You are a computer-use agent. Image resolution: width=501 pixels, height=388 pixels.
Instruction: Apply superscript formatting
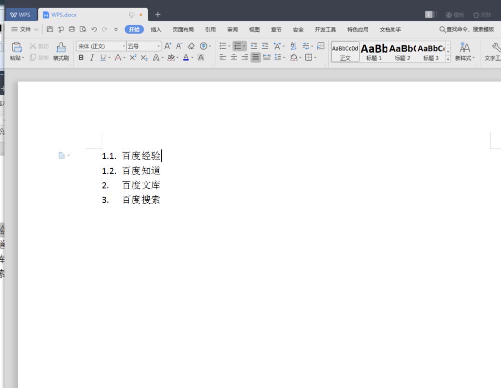[133, 58]
